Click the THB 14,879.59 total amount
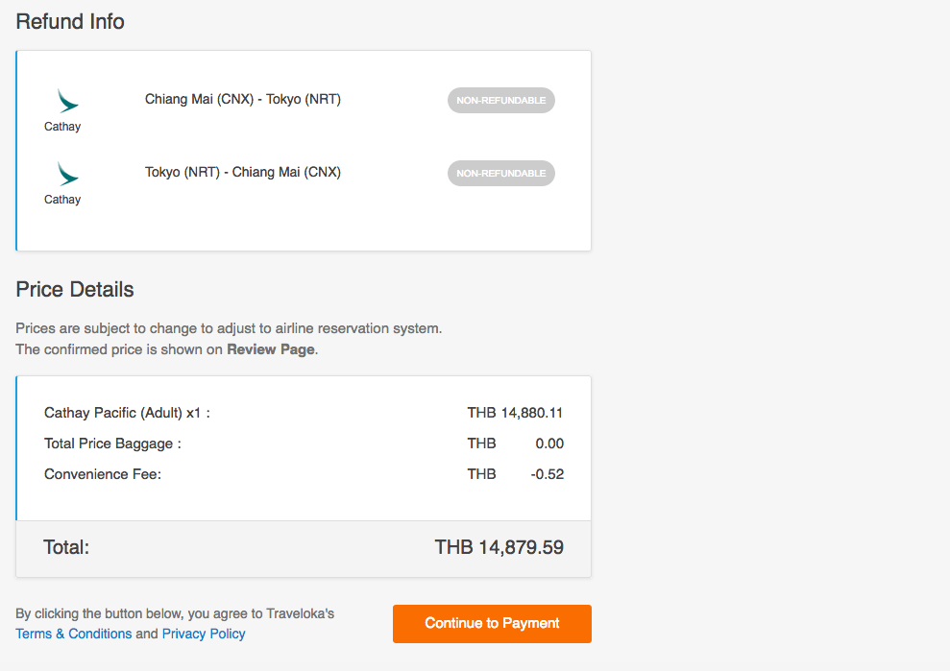This screenshot has width=950, height=671. pyautogui.click(x=499, y=547)
